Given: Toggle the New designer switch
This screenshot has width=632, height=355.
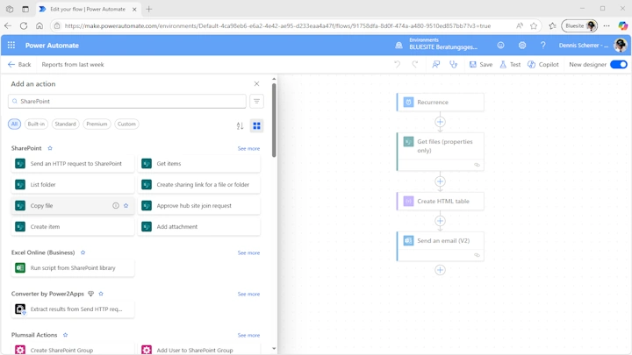Looking at the screenshot, I should point(619,64).
